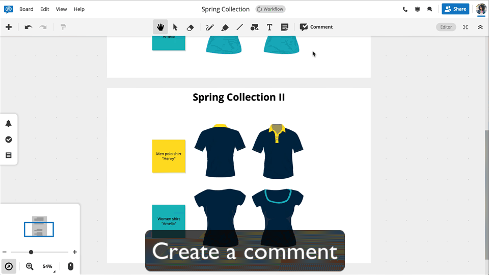Select the navy polo front with yellow collar

click(x=278, y=151)
